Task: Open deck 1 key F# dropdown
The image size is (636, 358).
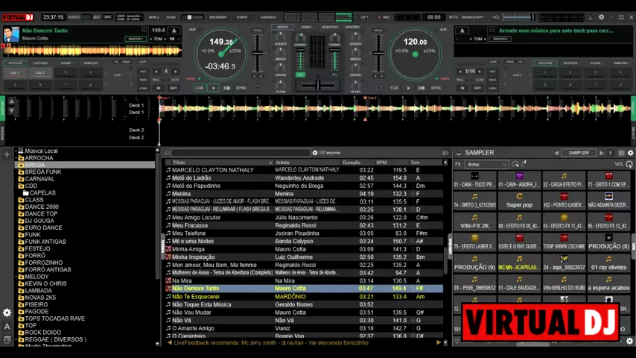Action: point(174,39)
